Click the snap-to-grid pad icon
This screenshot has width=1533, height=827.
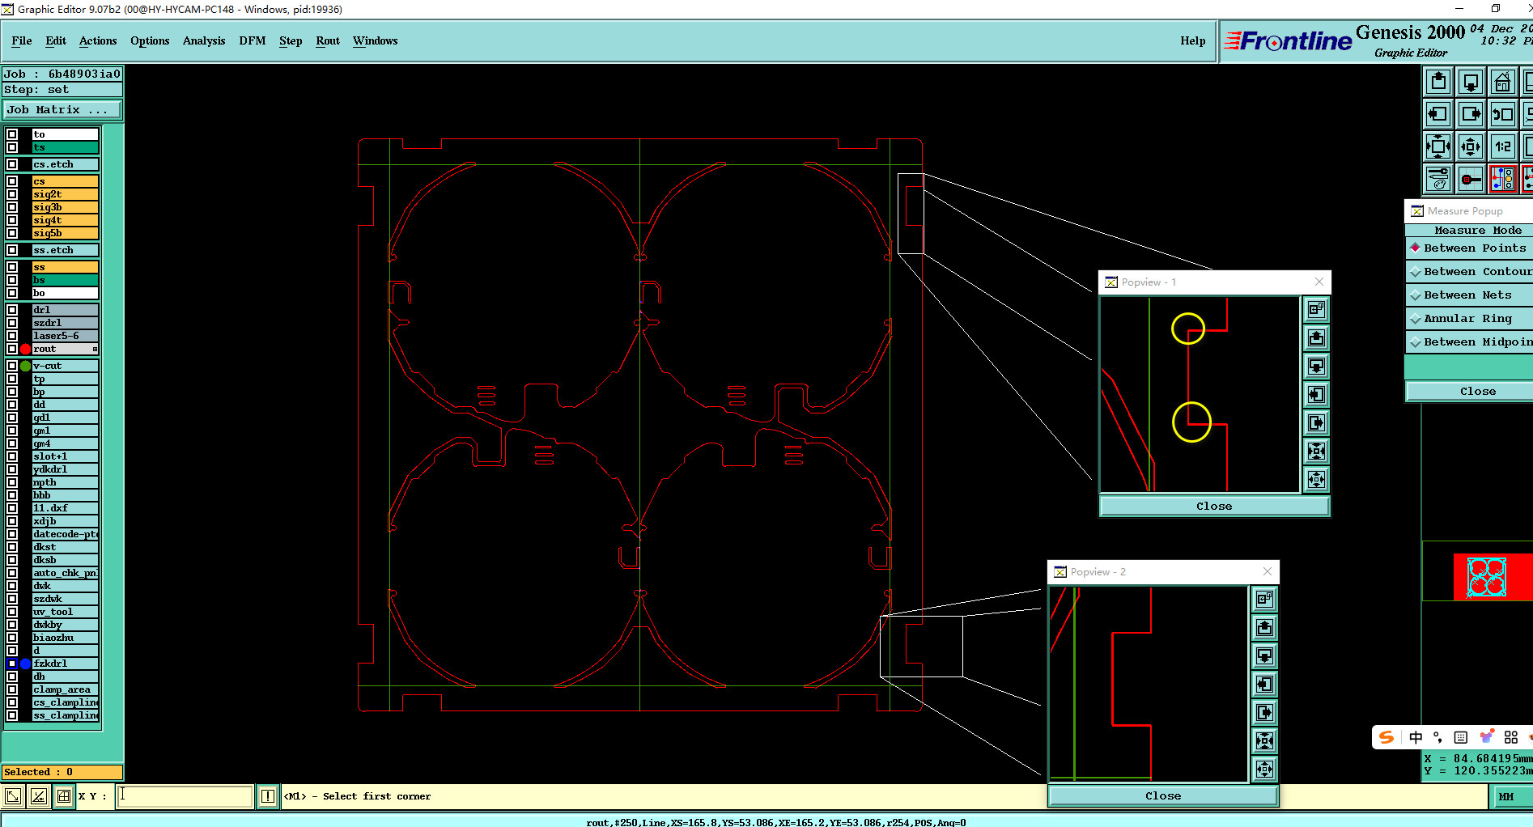click(1471, 179)
